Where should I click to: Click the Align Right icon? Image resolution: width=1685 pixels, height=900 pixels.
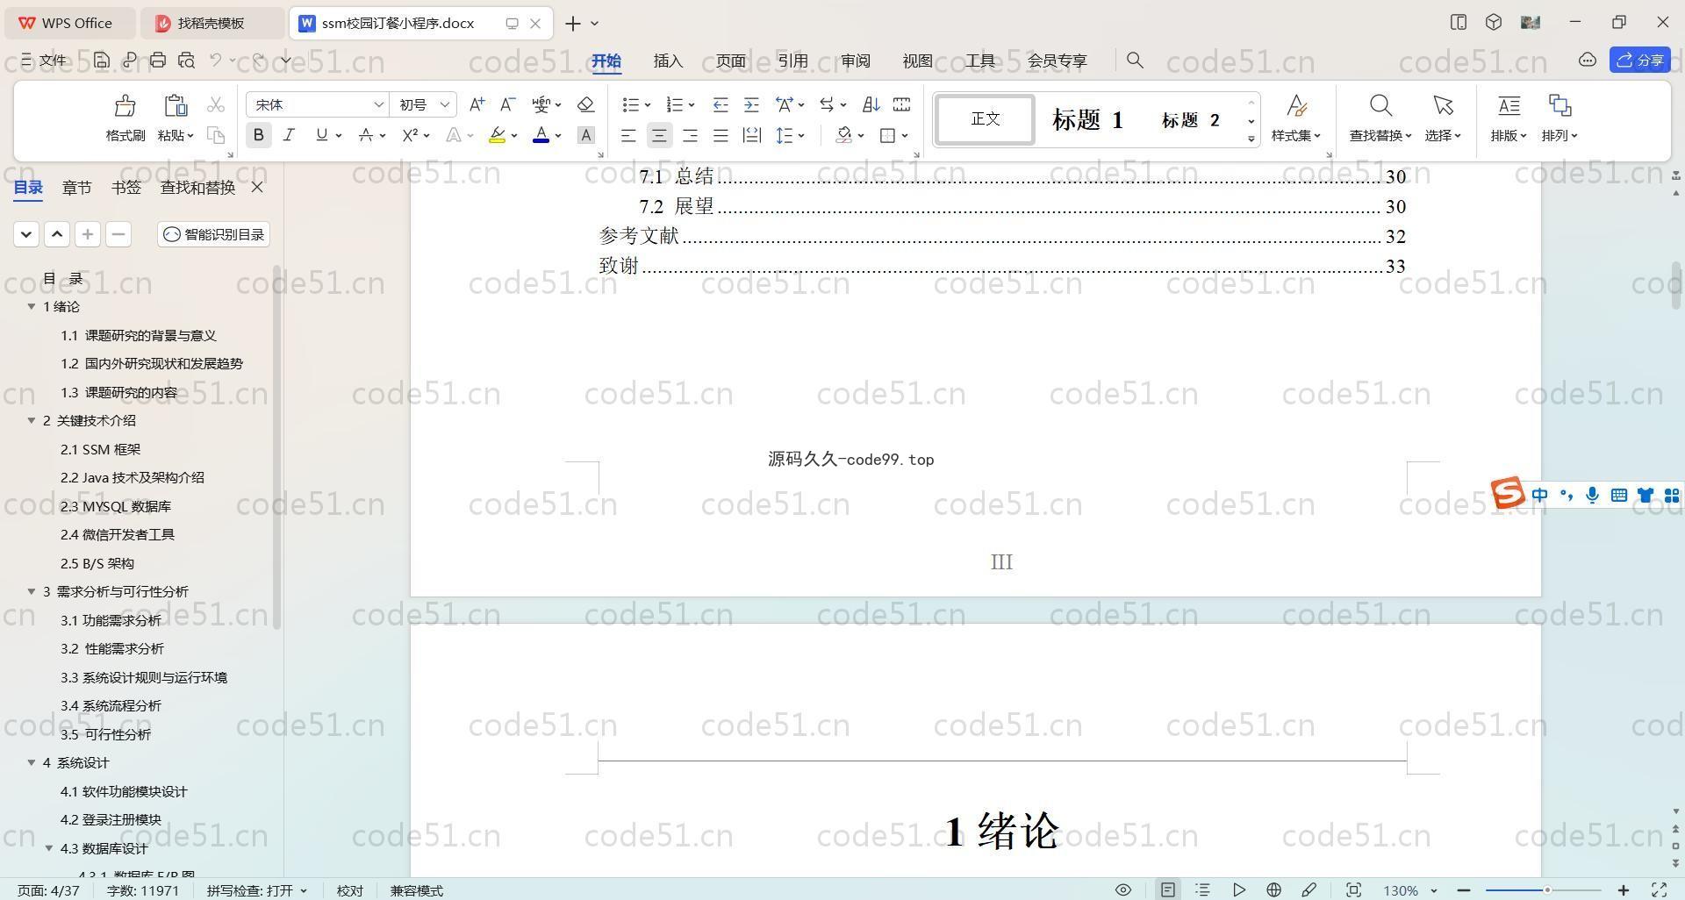tap(690, 135)
